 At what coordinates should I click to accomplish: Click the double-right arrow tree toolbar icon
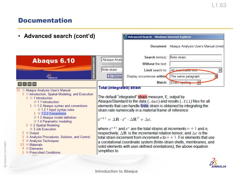[34, 84]
